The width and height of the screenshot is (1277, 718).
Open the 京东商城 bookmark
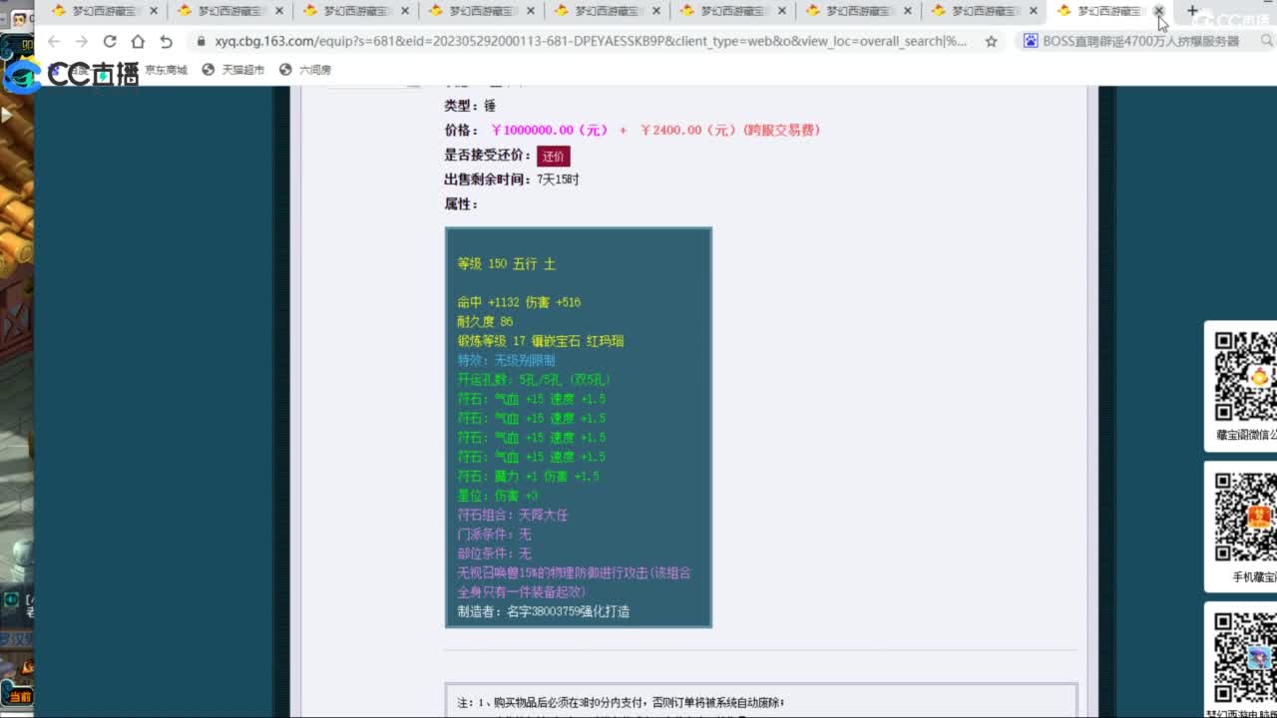click(x=166, y=70)
